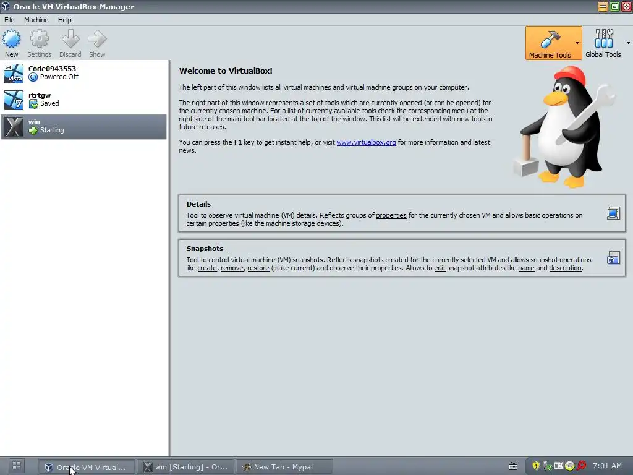Click the VirtualBox title bar app icon
The width and height of the screenshot is (633, 475).
pyautogui.click(x=5, y=6)
